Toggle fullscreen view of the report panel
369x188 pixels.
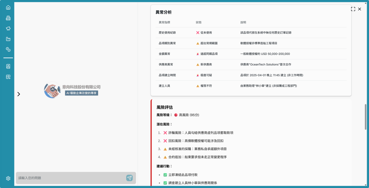click(x=353, y=9)
